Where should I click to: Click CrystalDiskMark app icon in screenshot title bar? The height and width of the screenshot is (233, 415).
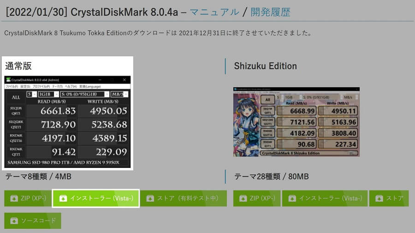8,80
